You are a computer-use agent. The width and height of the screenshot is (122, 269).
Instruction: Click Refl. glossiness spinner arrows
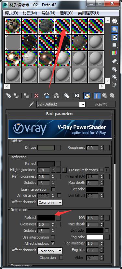[53, 176]
